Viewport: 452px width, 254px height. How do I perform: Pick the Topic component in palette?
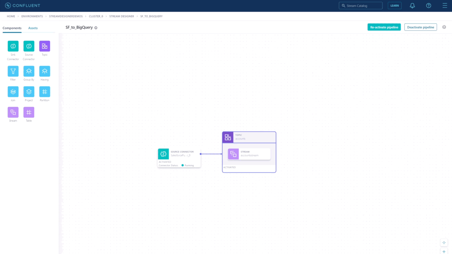45,46
